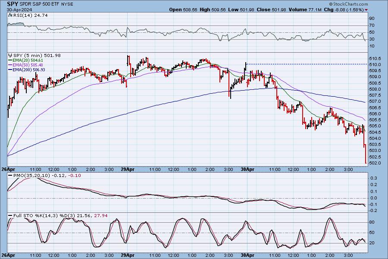The image size is (388, 259).
Task: Click 29Apr date marker under price panel
Action: [128, 170]
